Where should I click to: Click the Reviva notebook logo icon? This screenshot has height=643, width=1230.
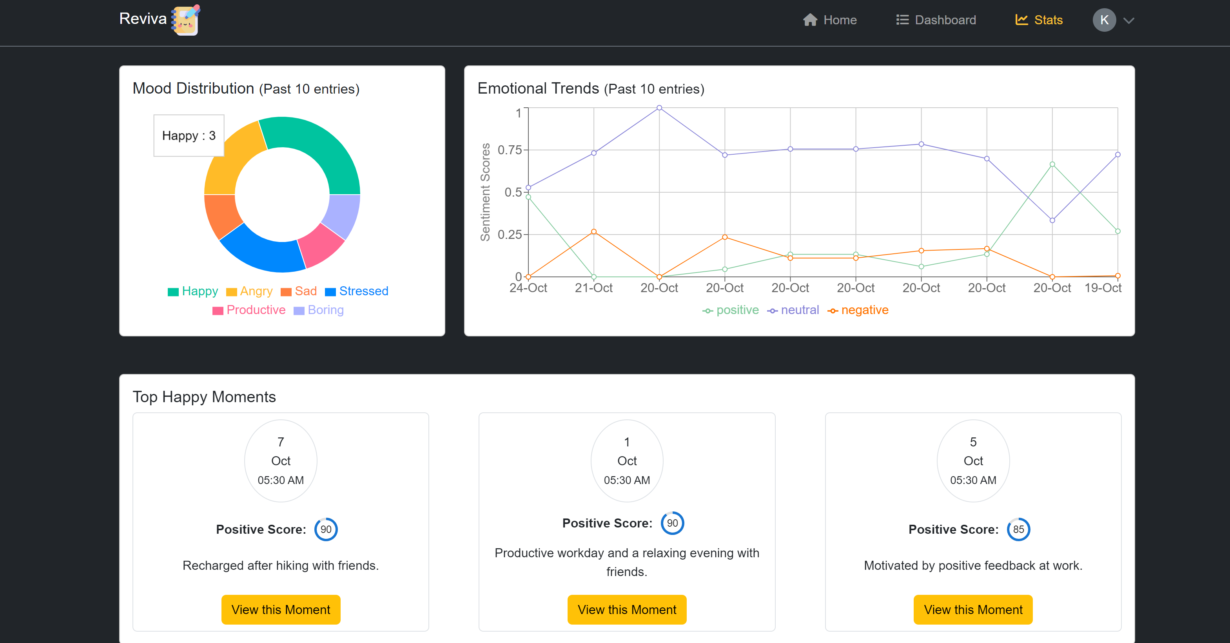click(186, 20)
